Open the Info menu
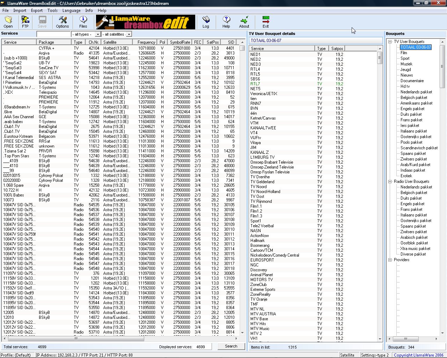Viewport: 447px width, 358px height. (x=89, y=10)
